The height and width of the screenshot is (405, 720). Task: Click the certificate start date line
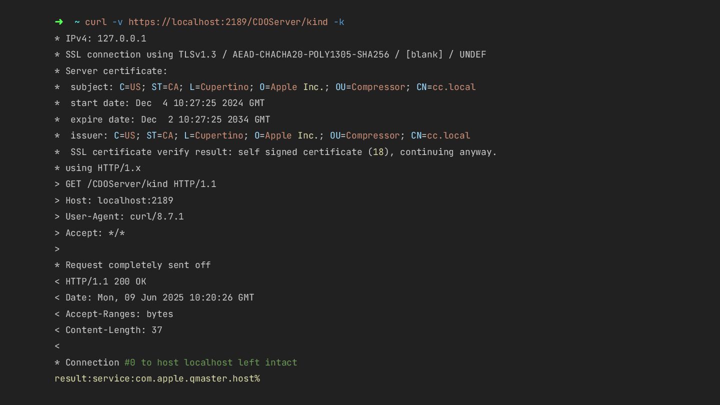[167, 103]
